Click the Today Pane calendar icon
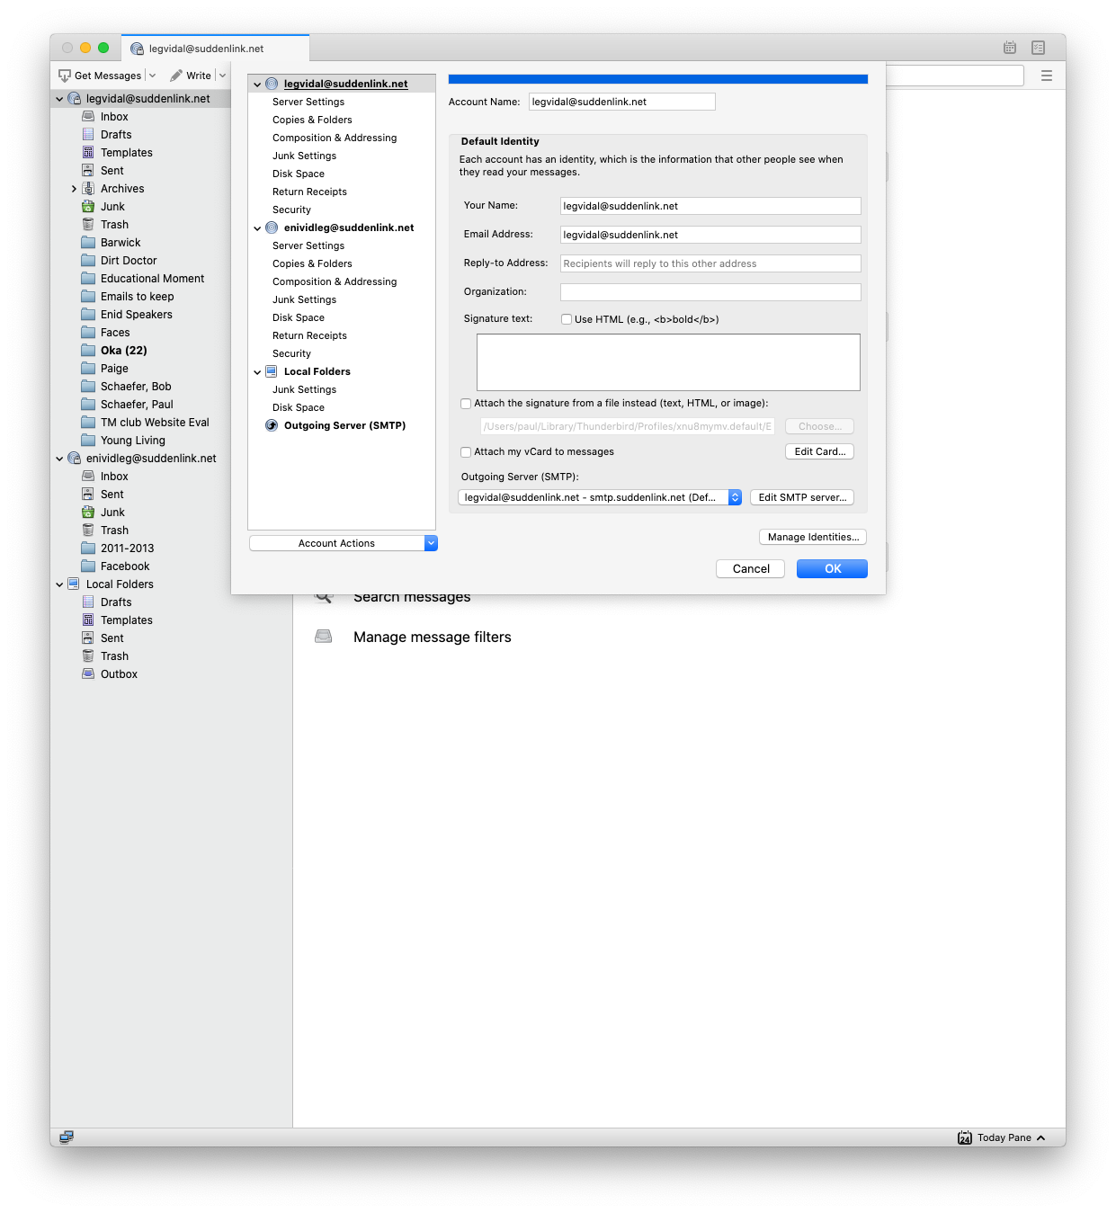The image size is (1116, 1213). point(965,1137)
